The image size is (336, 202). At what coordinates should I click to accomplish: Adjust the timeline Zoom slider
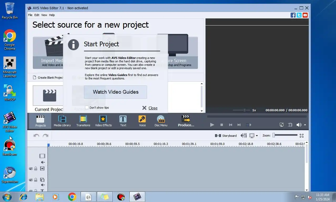[x=285, y=135]
